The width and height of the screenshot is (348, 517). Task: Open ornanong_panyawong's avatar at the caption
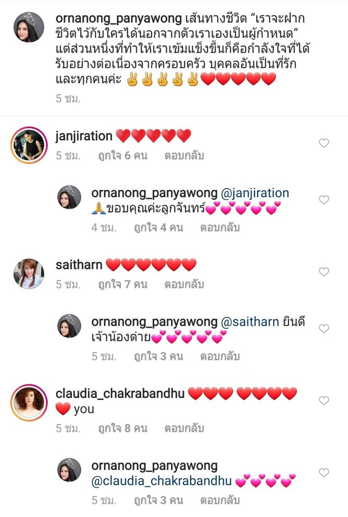[29, 27]
